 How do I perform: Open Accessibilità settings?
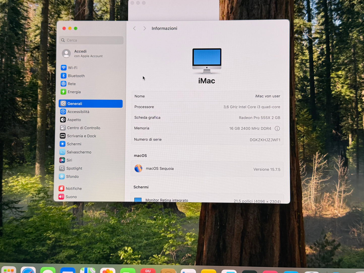(x=75, y=112)
